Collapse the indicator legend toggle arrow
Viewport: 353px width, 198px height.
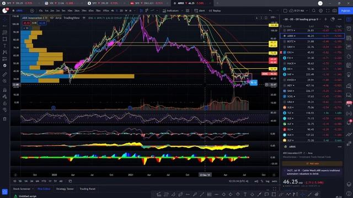coord(26,28)
